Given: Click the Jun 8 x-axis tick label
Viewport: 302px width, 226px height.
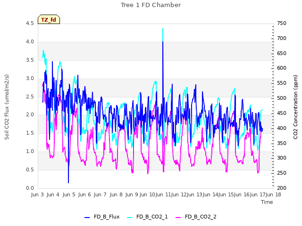Looking at the screenshot, I should click(x=116, y=194).
